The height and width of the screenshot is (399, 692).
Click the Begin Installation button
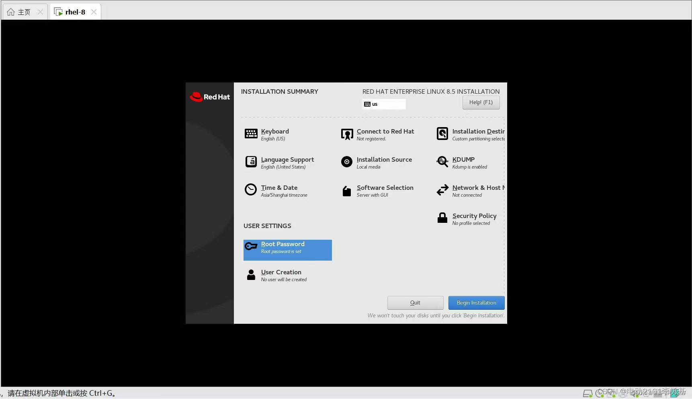[x=477, y=303]
